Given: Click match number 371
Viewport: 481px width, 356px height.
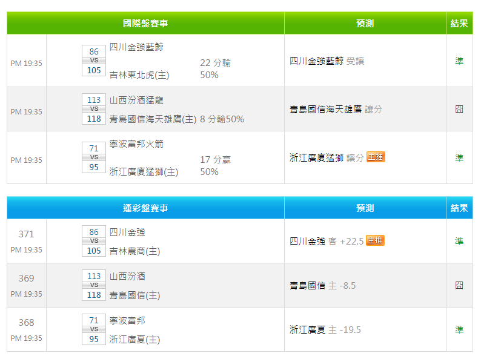Looking at the screenshot, I should pyautogui.click(x=27, y=234).
